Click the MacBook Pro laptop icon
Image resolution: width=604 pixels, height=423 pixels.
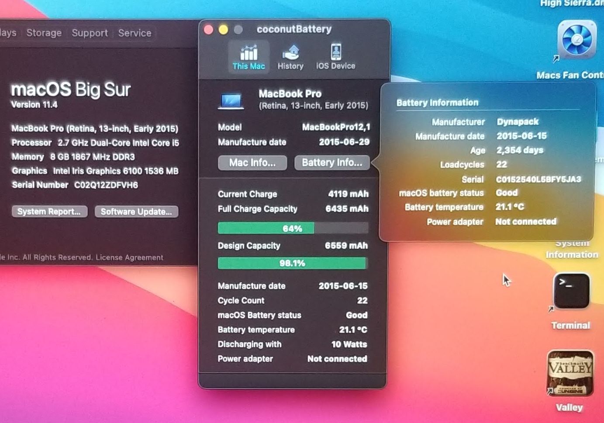pos(231,101)
